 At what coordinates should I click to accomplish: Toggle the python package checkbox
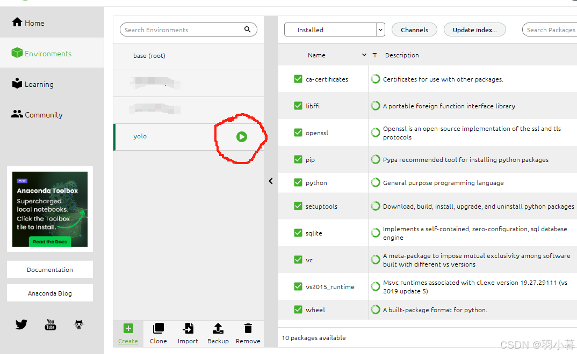[x=298, y=182]
